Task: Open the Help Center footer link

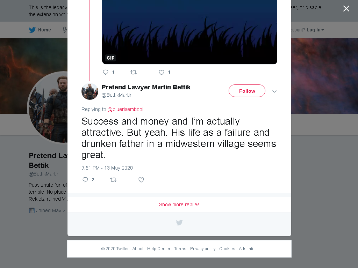Action: (159, 248)
